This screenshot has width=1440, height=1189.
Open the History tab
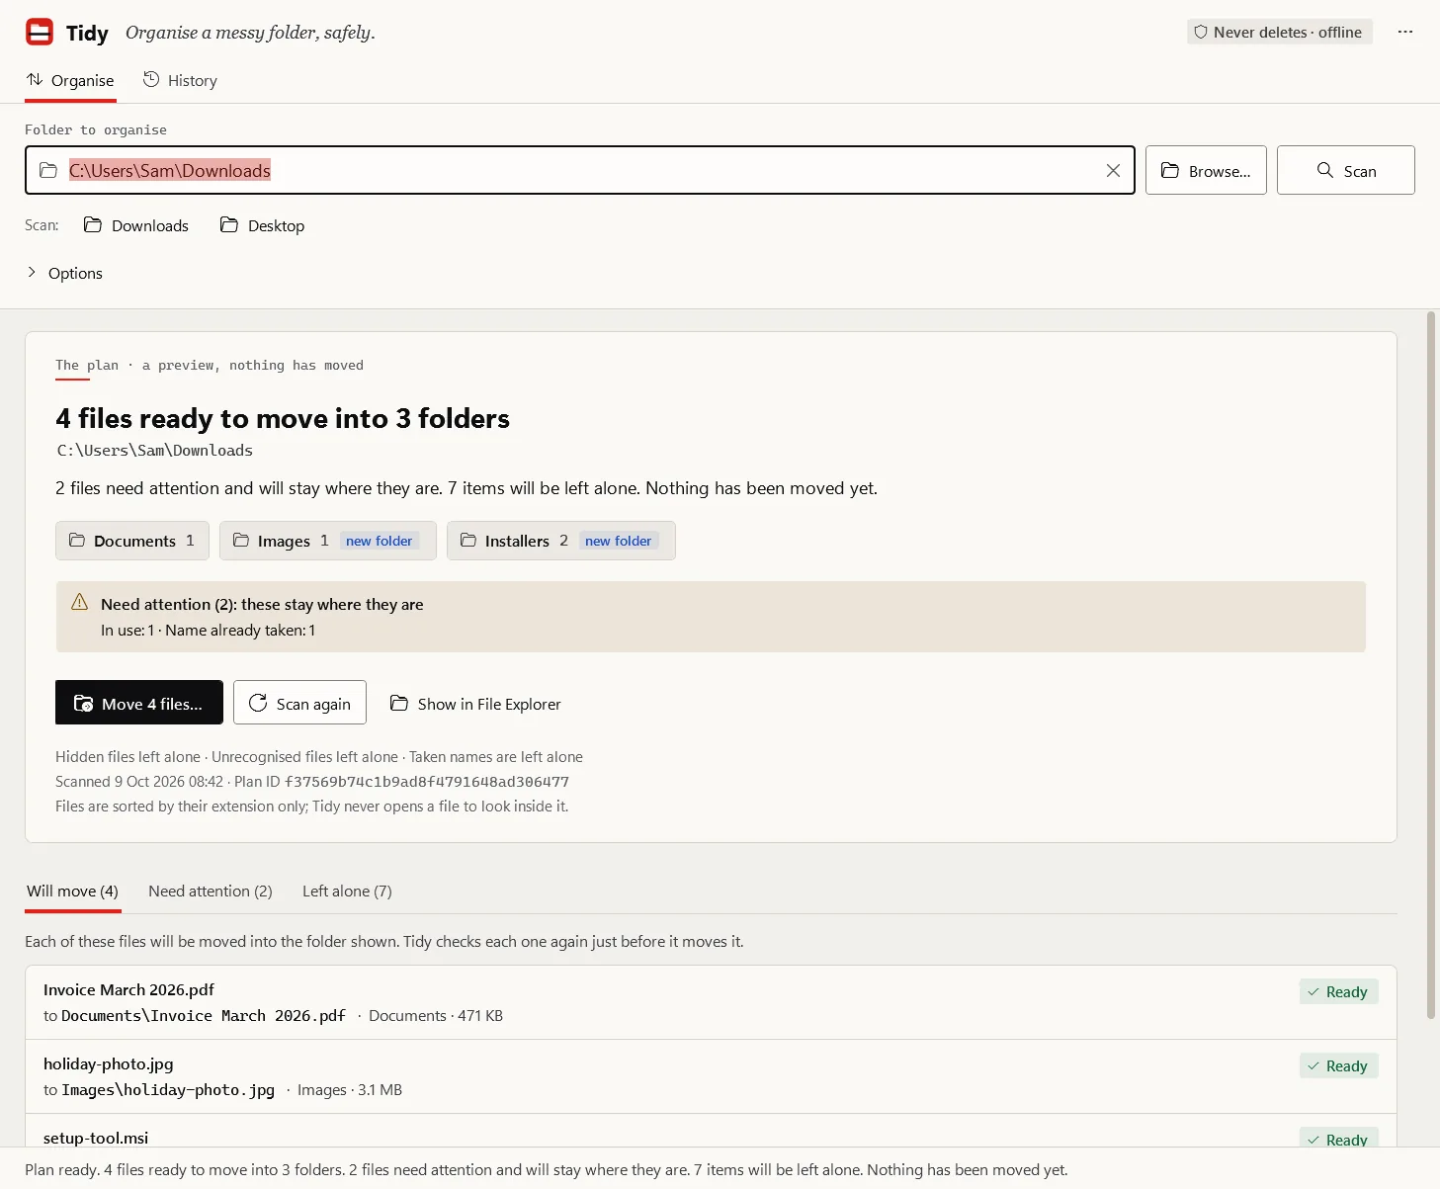pyautogui.click(x=180, y=81)
